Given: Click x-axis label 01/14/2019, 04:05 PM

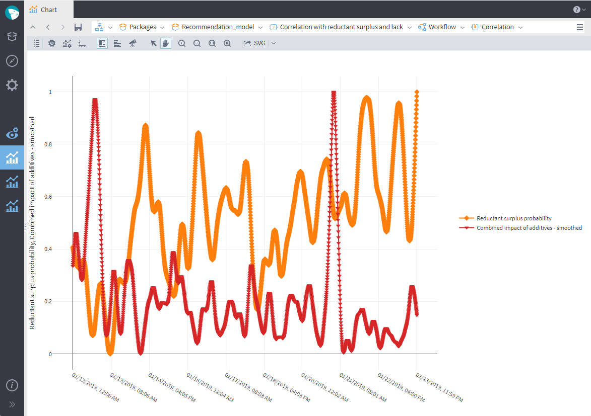Looking at the screenshot, I should click(172, 387).
